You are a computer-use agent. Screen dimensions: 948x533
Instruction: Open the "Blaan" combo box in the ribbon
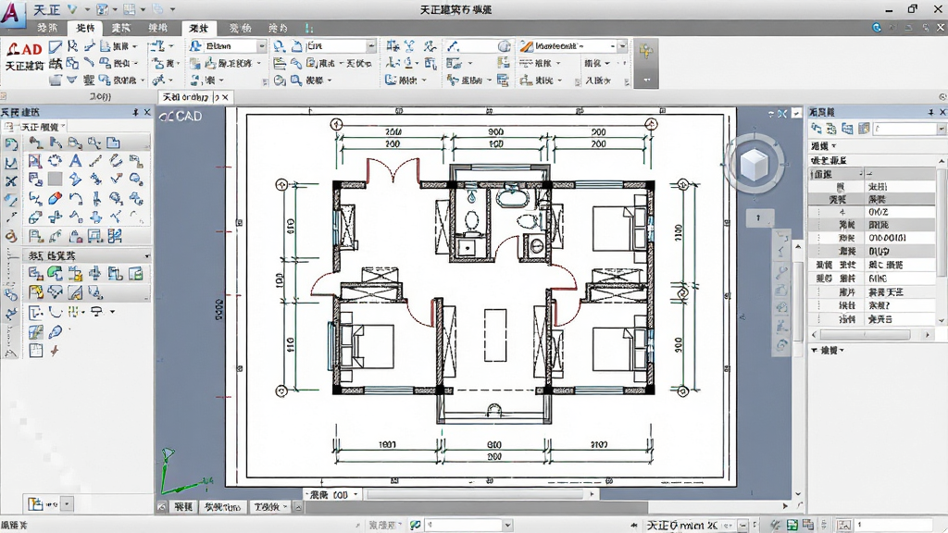[228, 46]
